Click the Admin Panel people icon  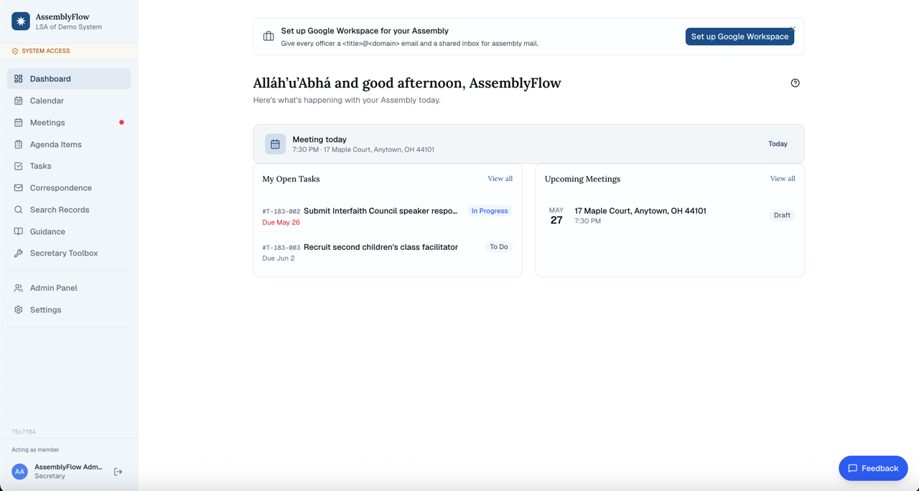pos(19,288)
